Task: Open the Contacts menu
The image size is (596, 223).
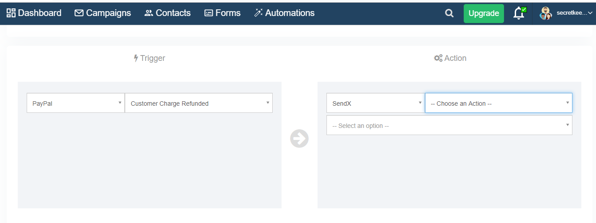Action: click(x=167, y=13)
